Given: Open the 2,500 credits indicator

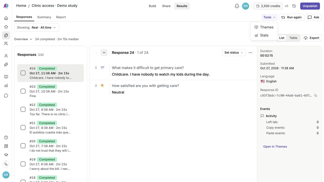Looking at the screenshot, I should click(268, 6).
